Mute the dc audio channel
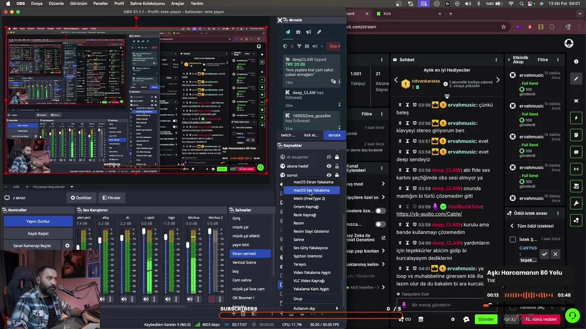Image resolution: width=586 pixels, height=329 pixels. pyautogui.click(x=124, y=299)
